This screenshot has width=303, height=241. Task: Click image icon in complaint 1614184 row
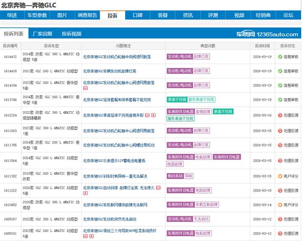pyautogui.click(x=85, y=88)
